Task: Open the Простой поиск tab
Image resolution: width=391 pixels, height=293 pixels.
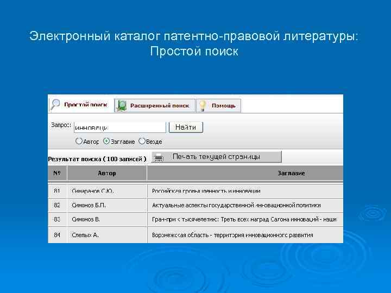Action: [80, 105]
